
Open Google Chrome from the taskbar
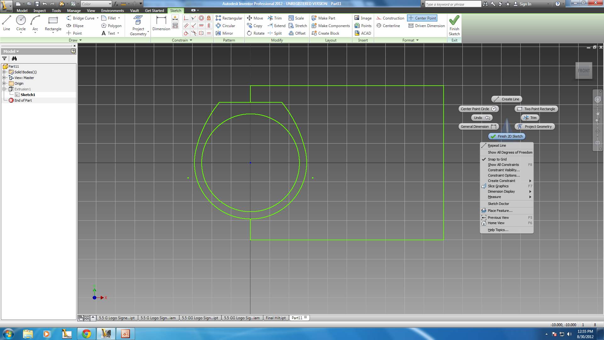[87, 334]
